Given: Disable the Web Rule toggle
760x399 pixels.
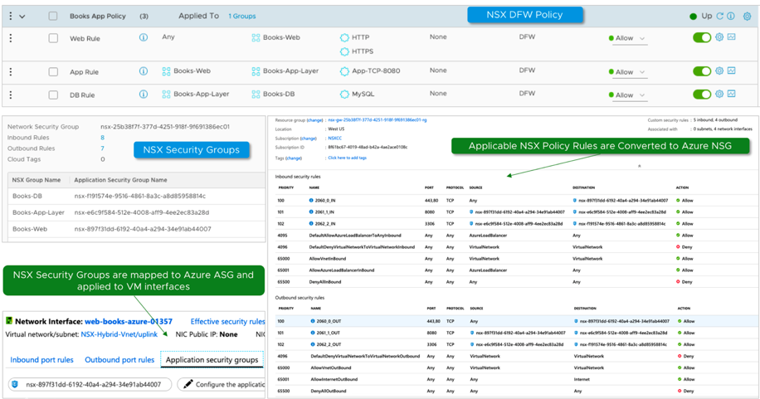Looking at the screenshot, I should [x=702, y=37].
